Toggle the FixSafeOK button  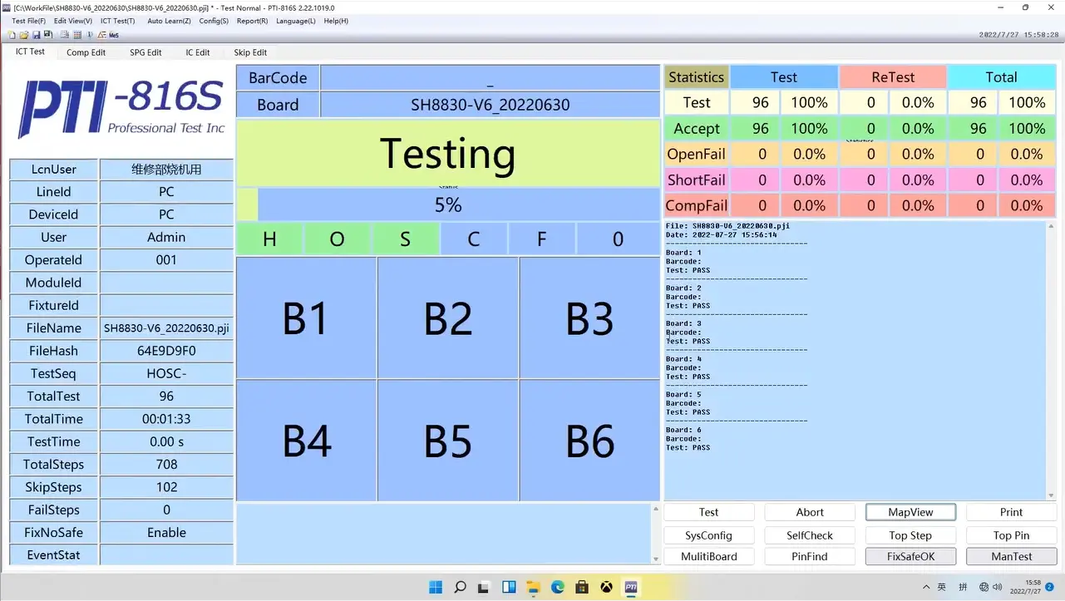[910, 556]
